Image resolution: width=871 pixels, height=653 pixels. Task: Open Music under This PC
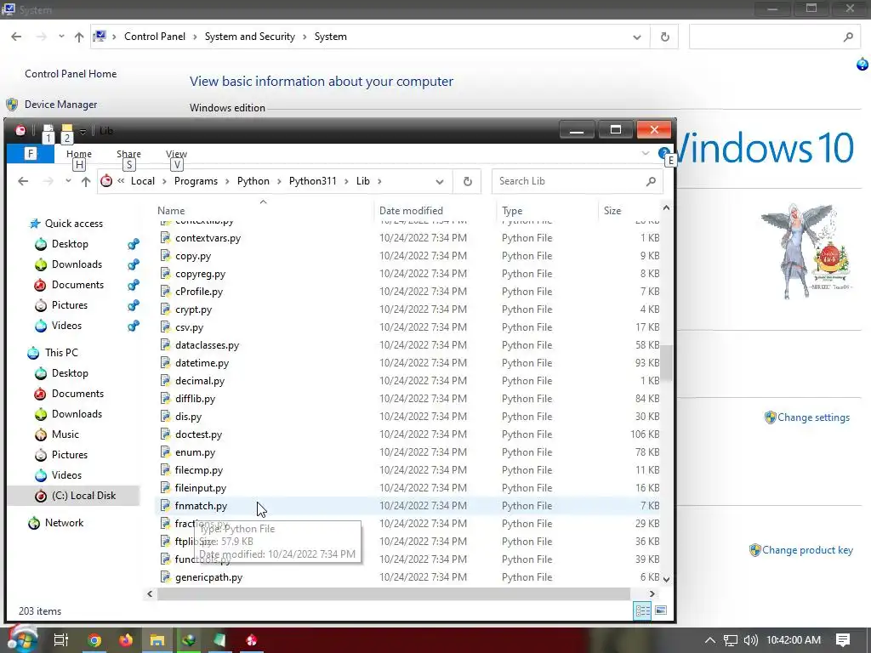tap(65, 434)
